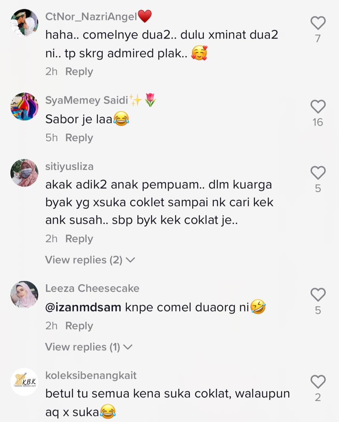This screenshot has width=339, height=422.
Task: Open the koleksibenangkait username
Action: point(91,376)
